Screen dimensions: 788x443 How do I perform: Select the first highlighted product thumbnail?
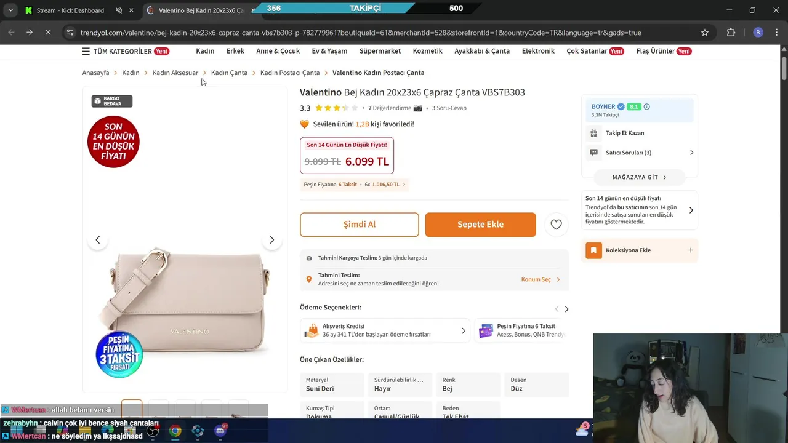click(132, 409)
